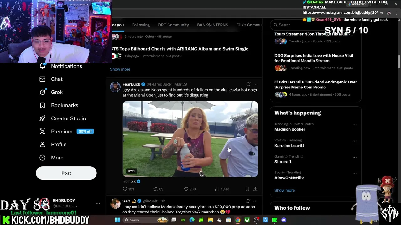Switch to the Following tab
The height and width of the screenshot is (225, 401).
click(x=141, y=25)
